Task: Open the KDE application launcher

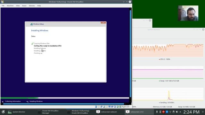Action: coord(3,112)
